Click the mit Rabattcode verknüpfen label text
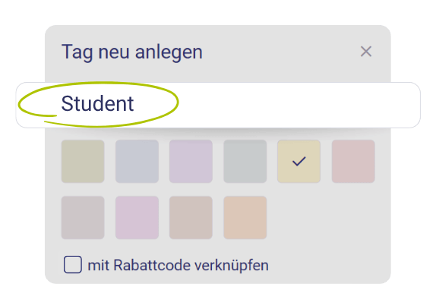The image size is (436, 303). coord(179,265)
